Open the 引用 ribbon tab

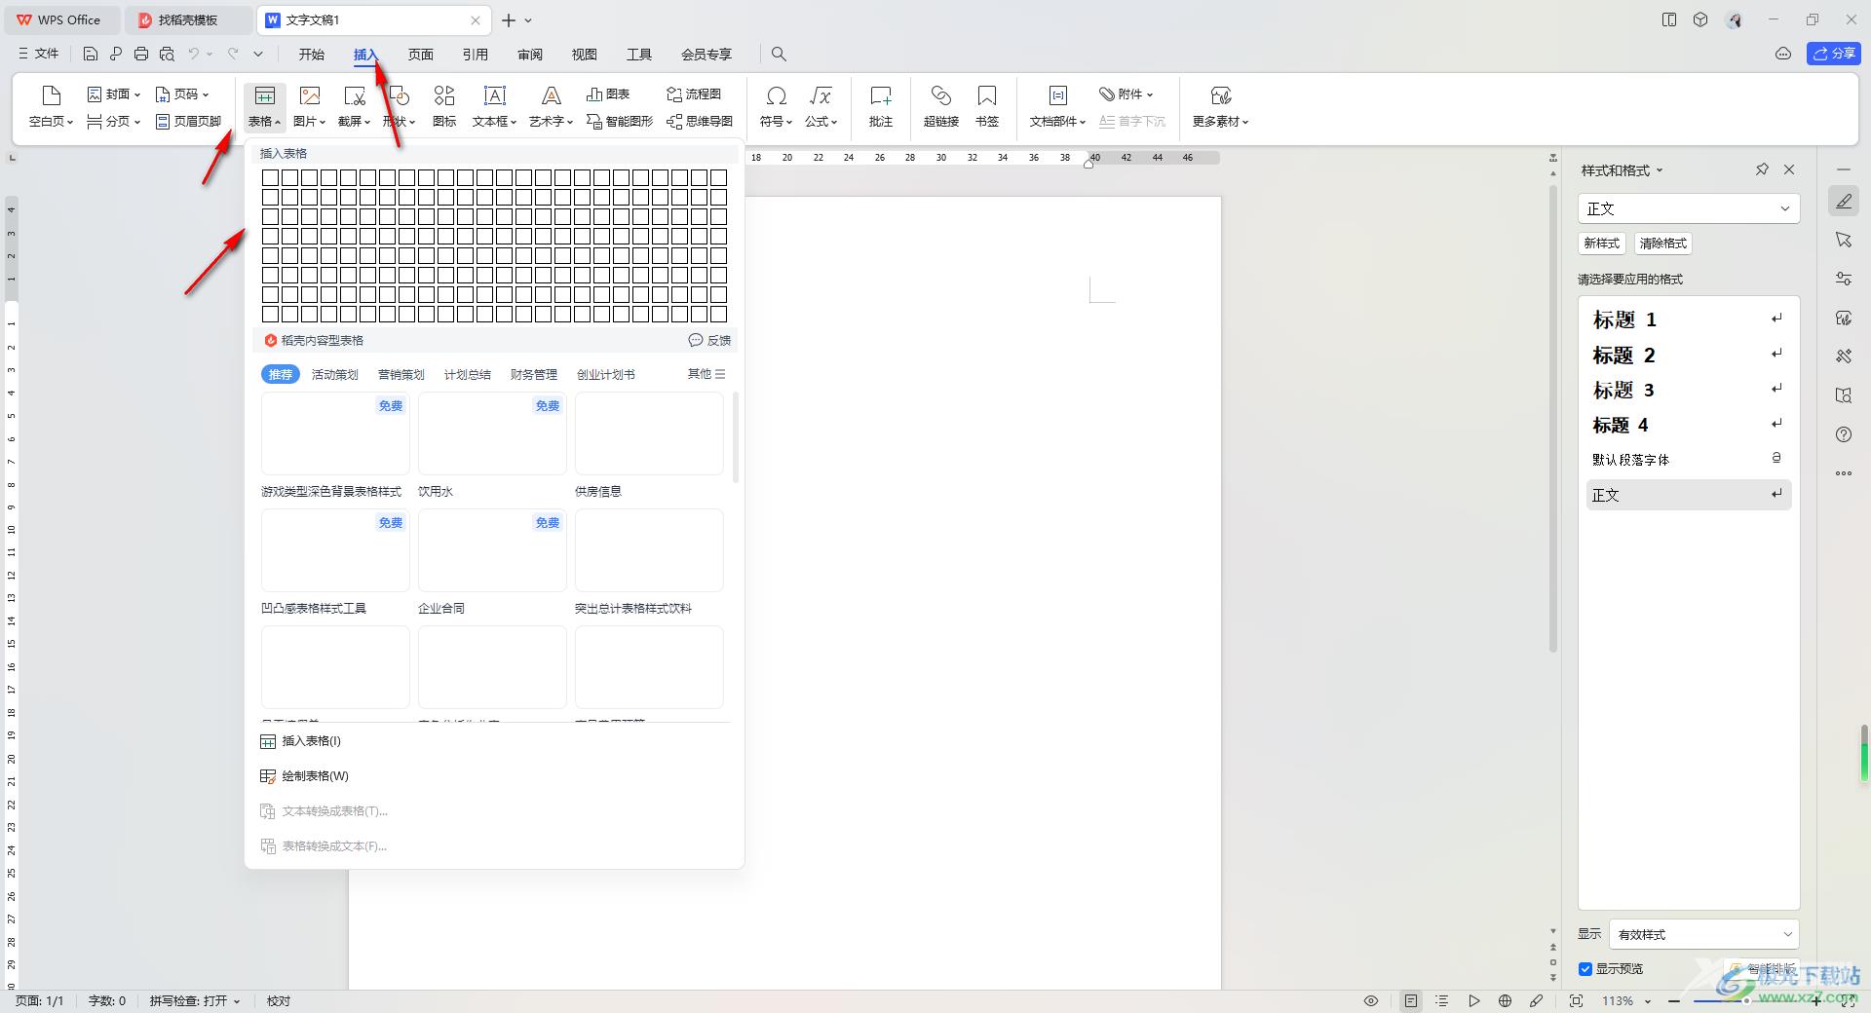475,55
